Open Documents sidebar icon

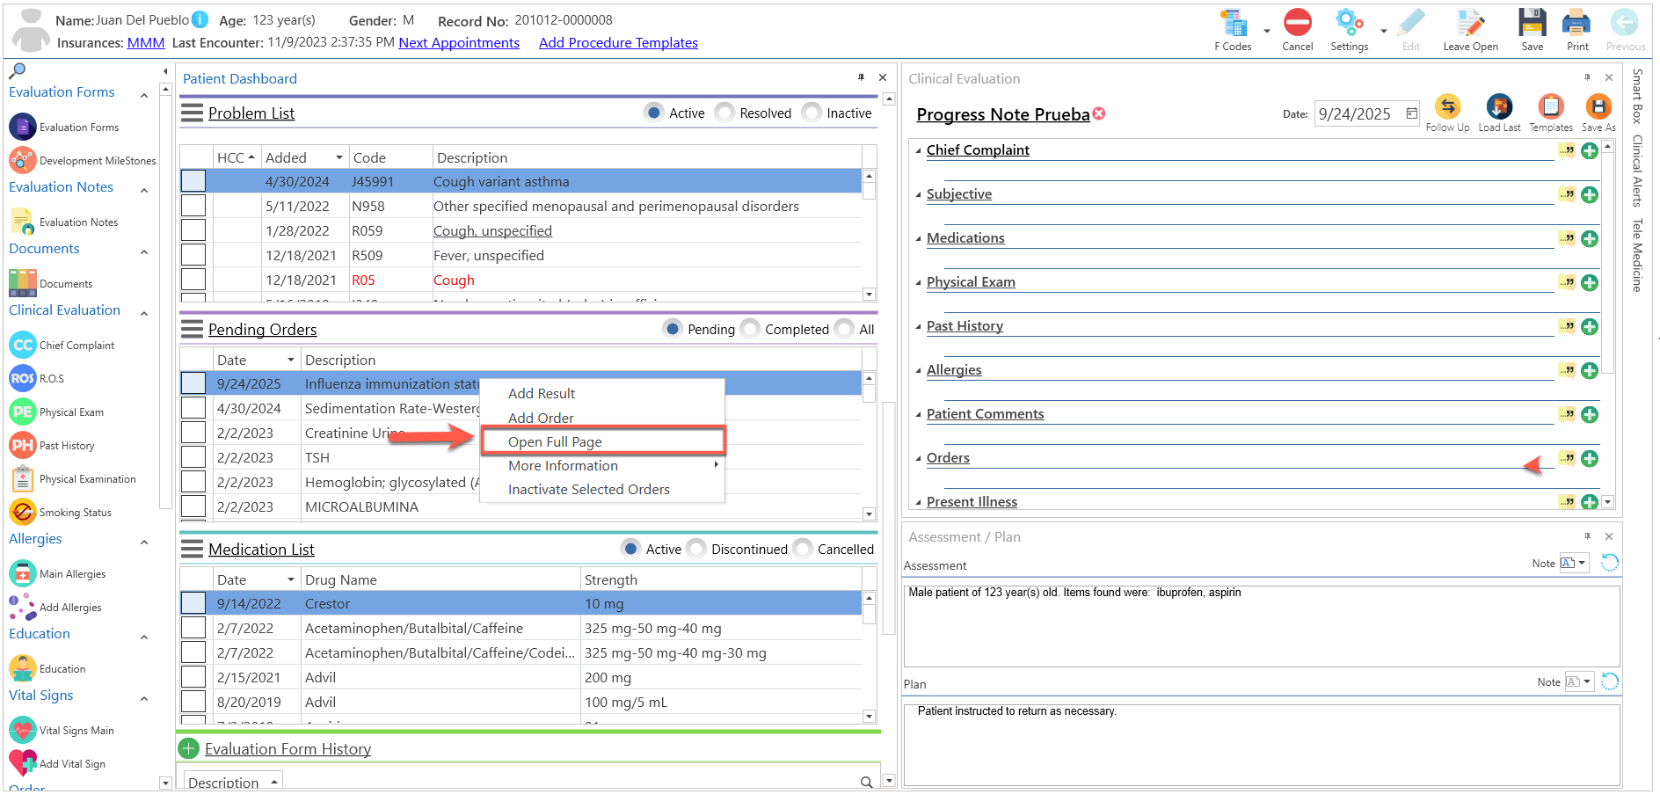[23, 283]
